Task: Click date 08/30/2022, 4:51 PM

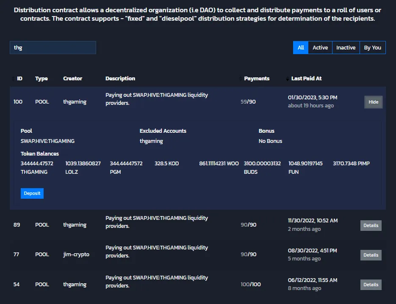Action: [x=313, y=251]
